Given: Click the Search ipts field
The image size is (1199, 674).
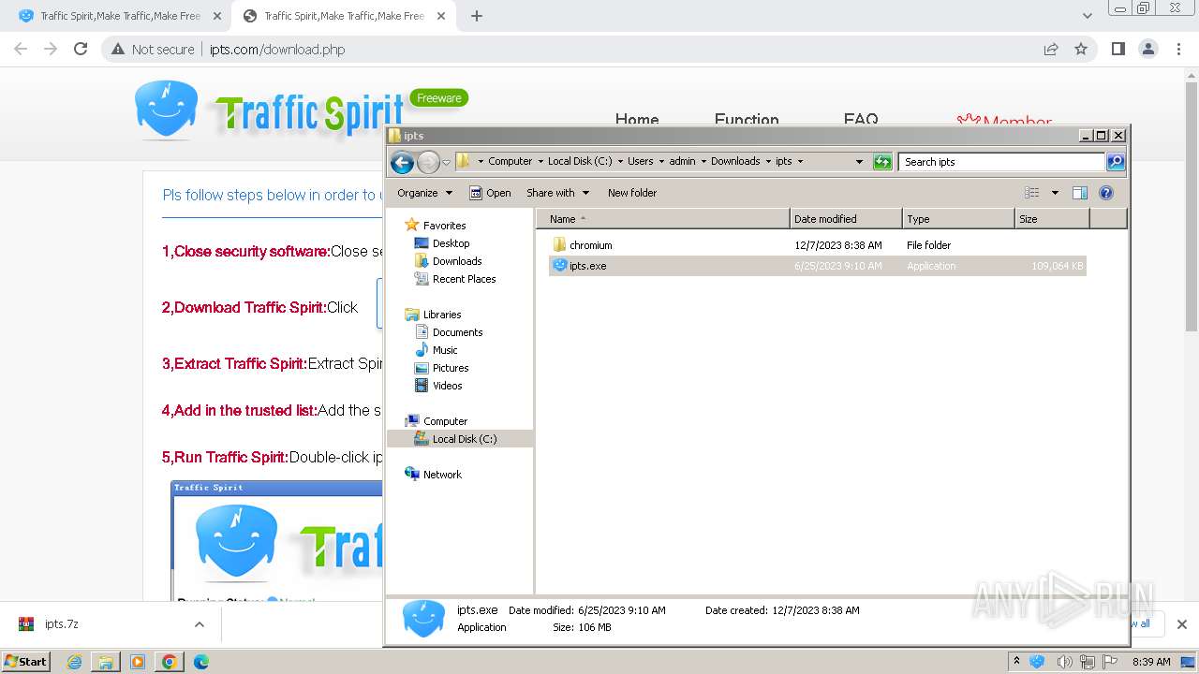Looking at the screenshot, I should [x=1002, y=162].
